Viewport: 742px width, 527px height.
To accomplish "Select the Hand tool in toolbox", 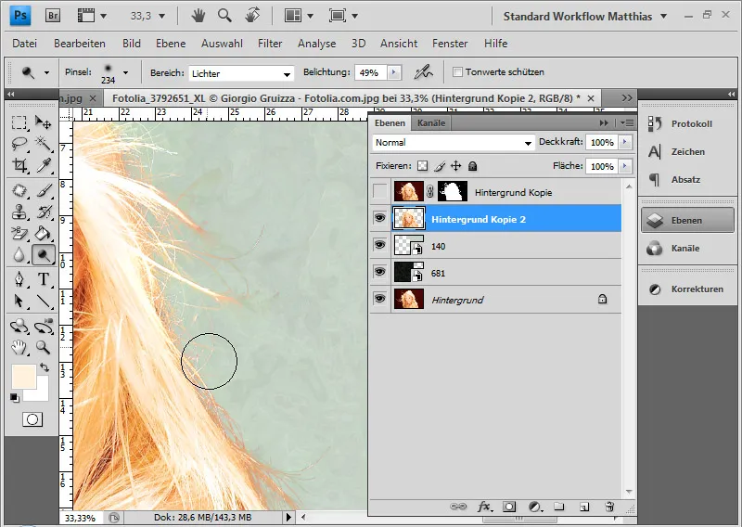I will [19, 348].
